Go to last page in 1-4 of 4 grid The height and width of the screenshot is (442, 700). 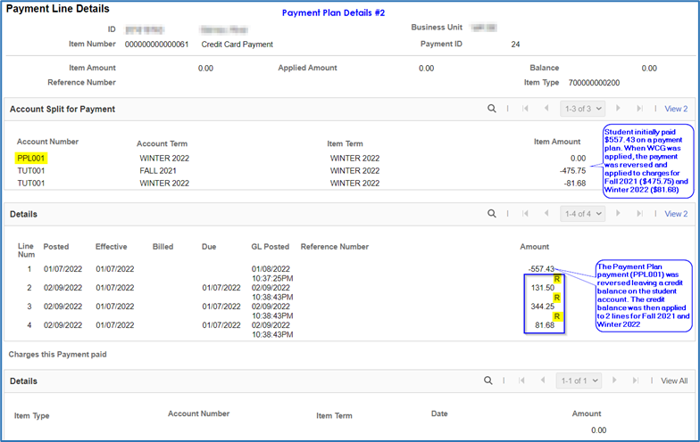[639, 214]
